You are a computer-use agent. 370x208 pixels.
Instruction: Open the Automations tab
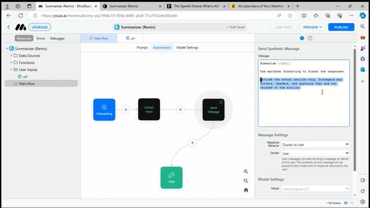(162, 47)
